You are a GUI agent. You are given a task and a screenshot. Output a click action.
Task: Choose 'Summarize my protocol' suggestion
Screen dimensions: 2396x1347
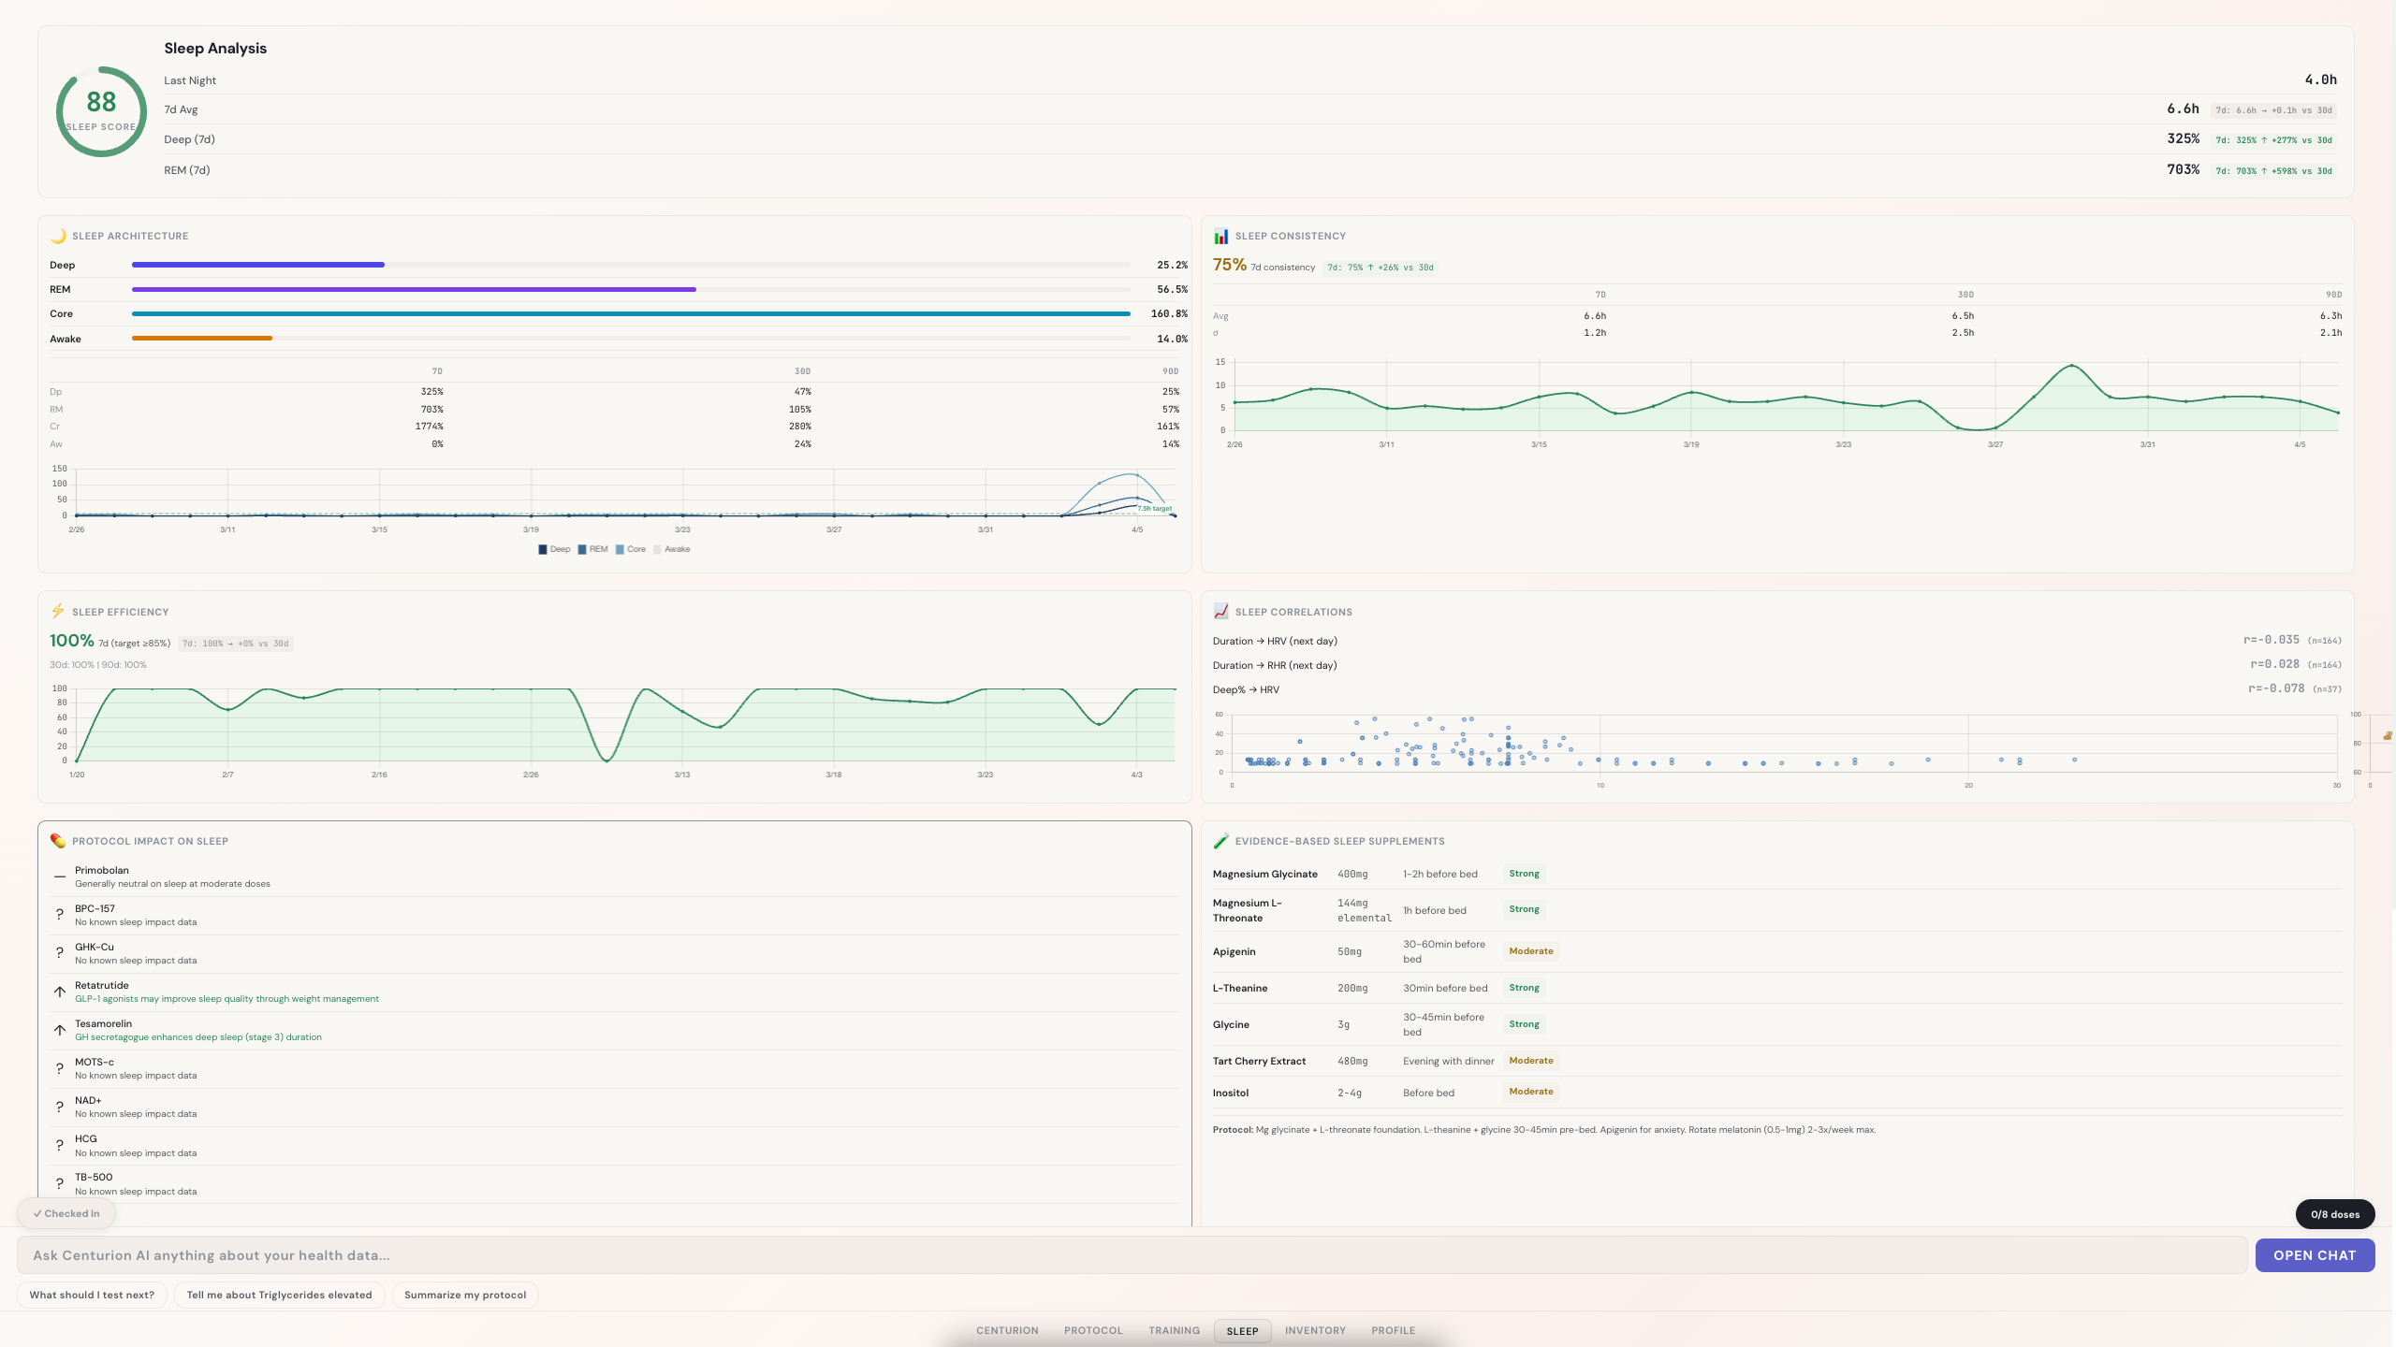coord(464,1295)
